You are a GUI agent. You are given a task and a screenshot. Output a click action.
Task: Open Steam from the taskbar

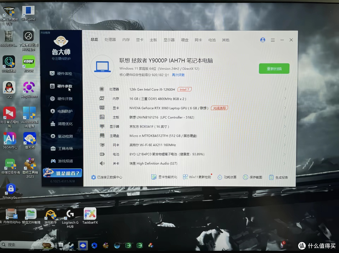[71, 245]
